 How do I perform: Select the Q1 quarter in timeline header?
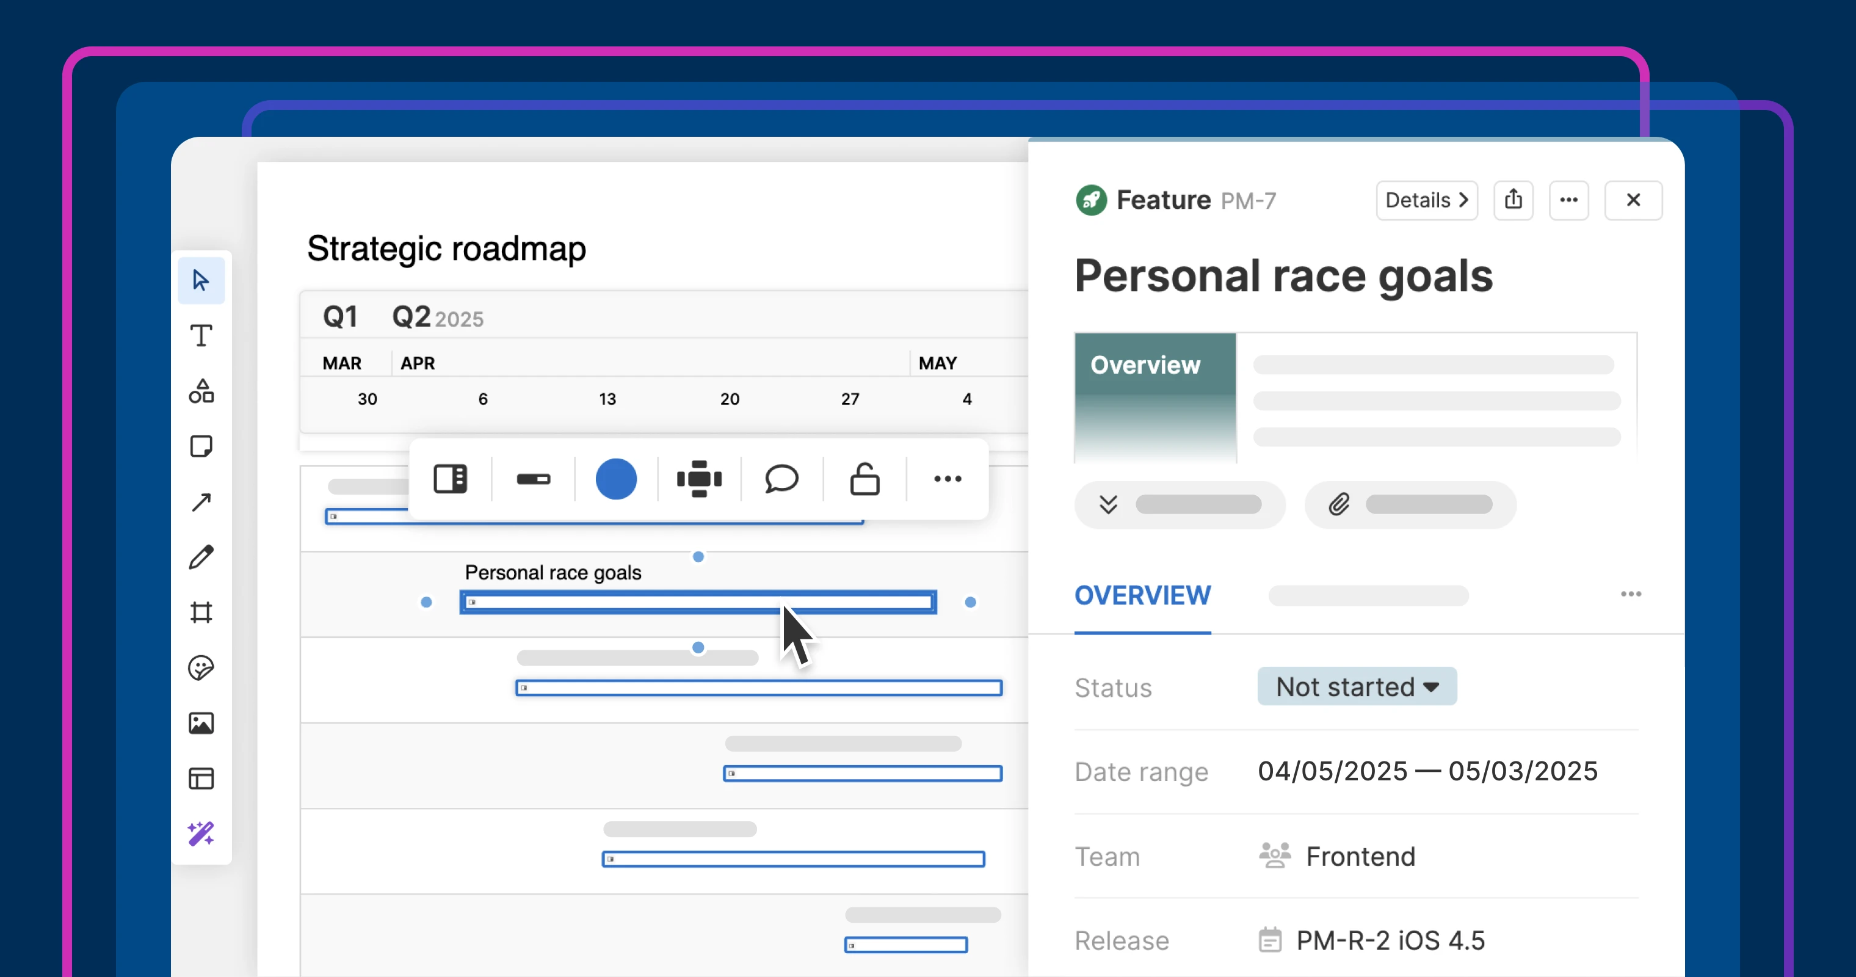340,317
